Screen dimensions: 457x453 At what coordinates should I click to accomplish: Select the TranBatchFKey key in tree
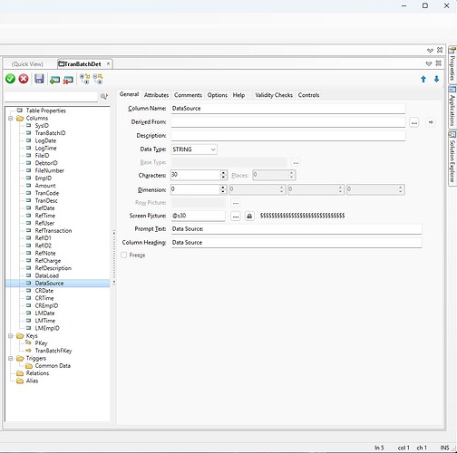[53, 351]
